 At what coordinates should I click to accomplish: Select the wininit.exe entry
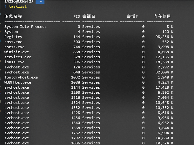coord(17,52)
